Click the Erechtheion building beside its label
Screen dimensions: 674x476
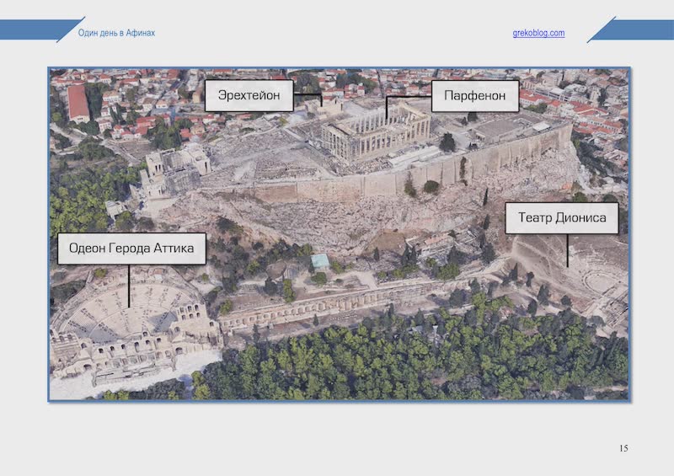point(327,109)
